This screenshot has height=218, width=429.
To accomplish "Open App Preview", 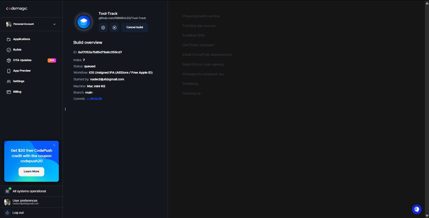I will pyautogui.click(x=22, y=71).
